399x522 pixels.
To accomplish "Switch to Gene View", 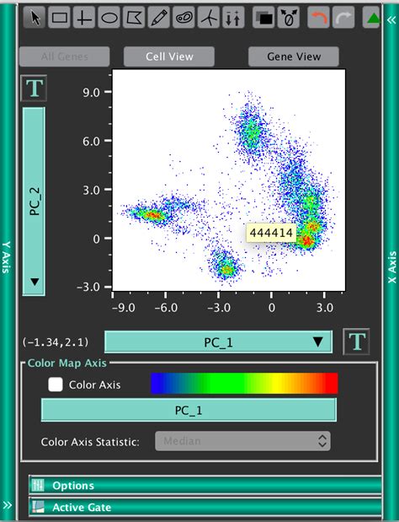I will (294, 57).
